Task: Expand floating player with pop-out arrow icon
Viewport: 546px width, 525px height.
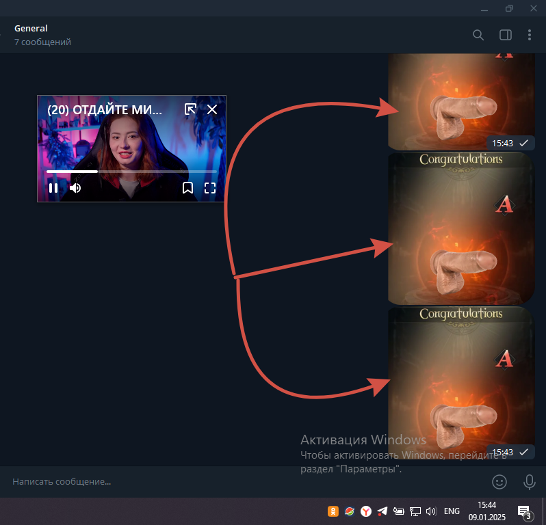Action: pos(190,109)
